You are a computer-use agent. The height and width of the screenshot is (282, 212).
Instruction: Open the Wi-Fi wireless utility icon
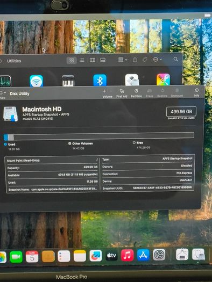(36, 81)
